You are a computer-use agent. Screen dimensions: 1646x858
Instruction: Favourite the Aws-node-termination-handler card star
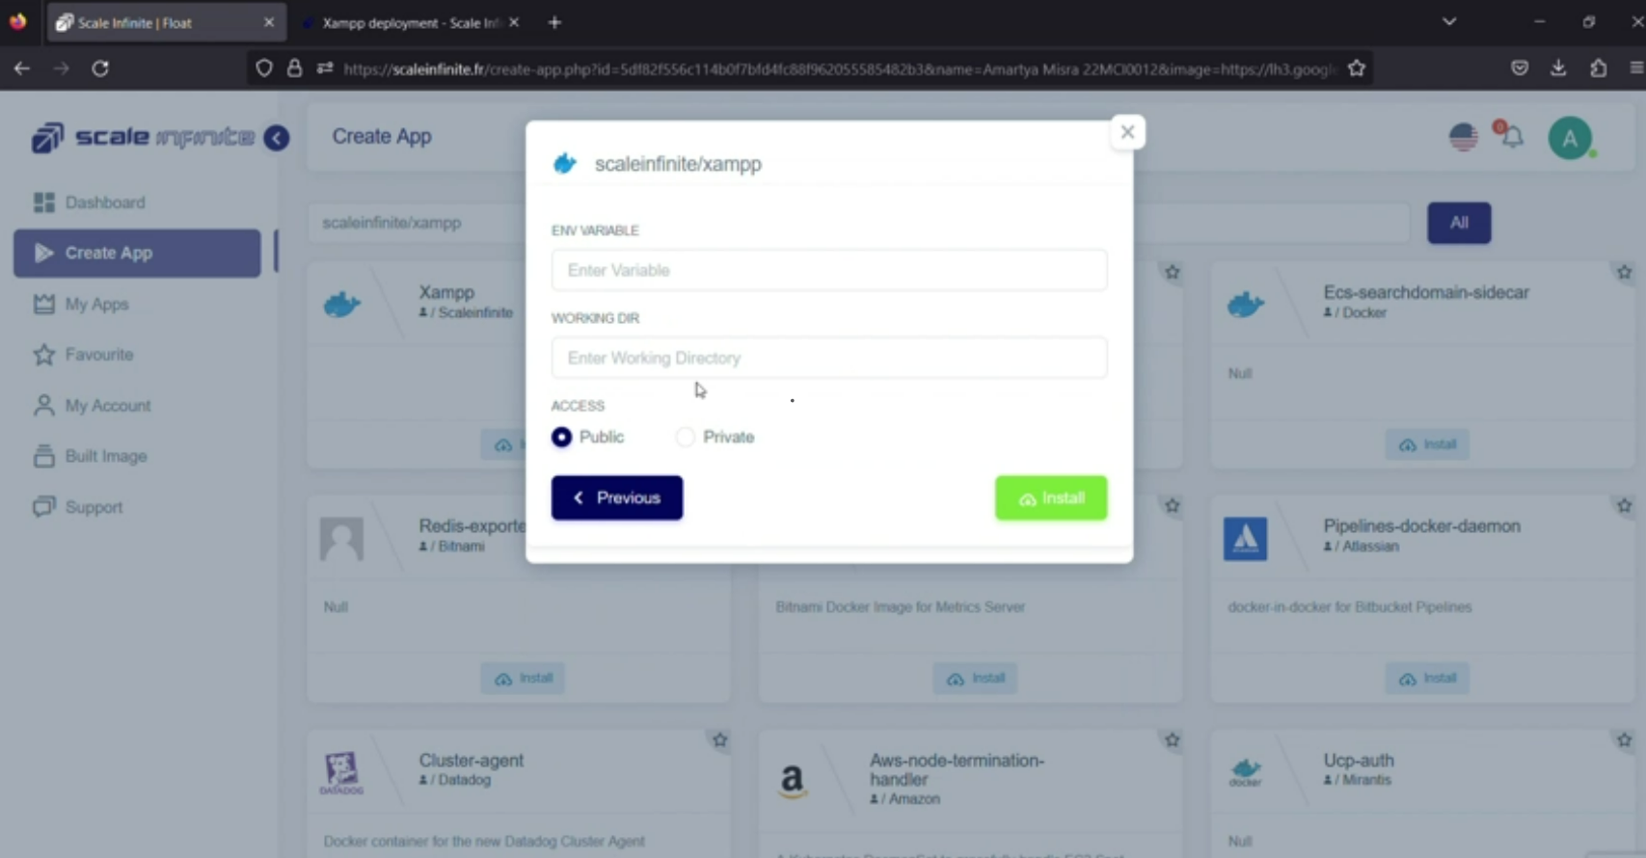tap(1172, 740)
